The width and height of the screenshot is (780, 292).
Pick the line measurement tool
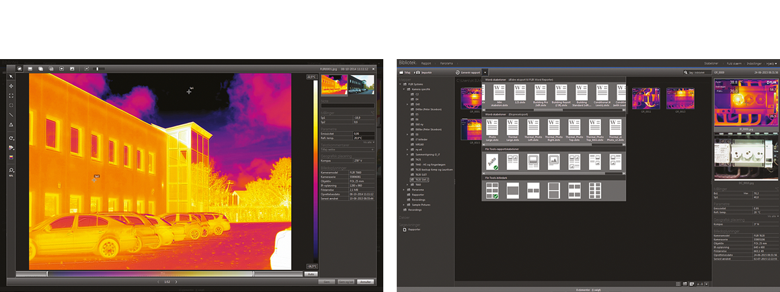11,115
